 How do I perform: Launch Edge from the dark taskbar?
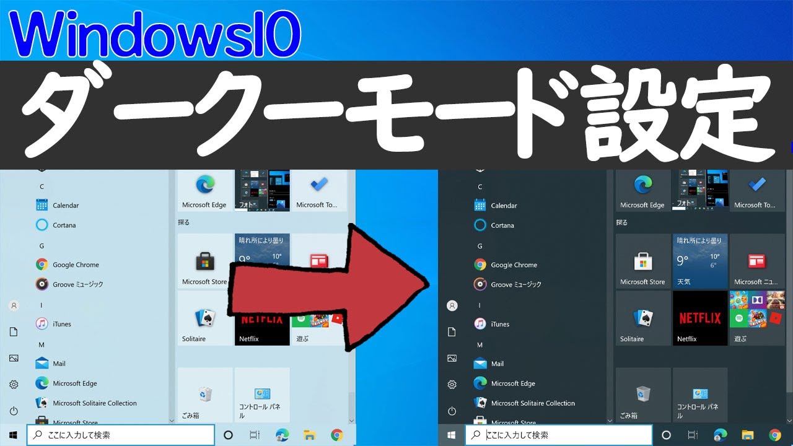click(x=720, y=435)
